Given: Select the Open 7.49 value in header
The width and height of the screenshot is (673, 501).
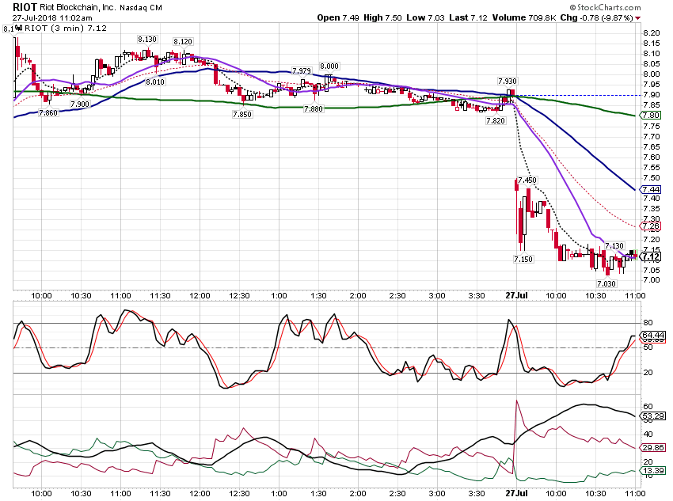Looking at the screenshot, I should [x=338, y=17].
